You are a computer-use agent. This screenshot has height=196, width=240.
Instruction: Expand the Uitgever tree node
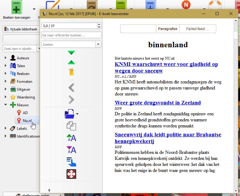(5, 89)
